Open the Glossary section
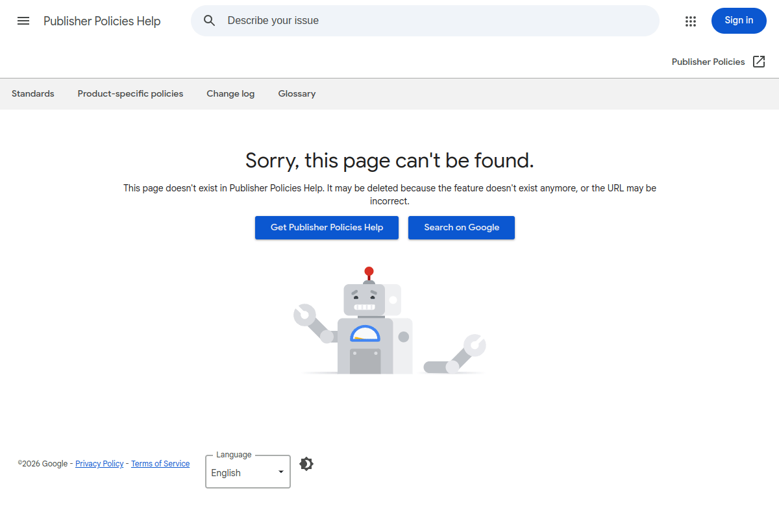The height and width of the screenshot is (519, 779). 297,93
